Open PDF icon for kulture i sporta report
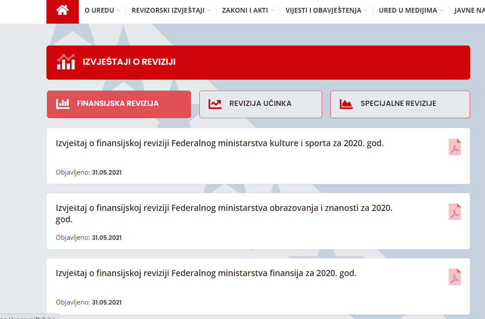 coord(455,147)
